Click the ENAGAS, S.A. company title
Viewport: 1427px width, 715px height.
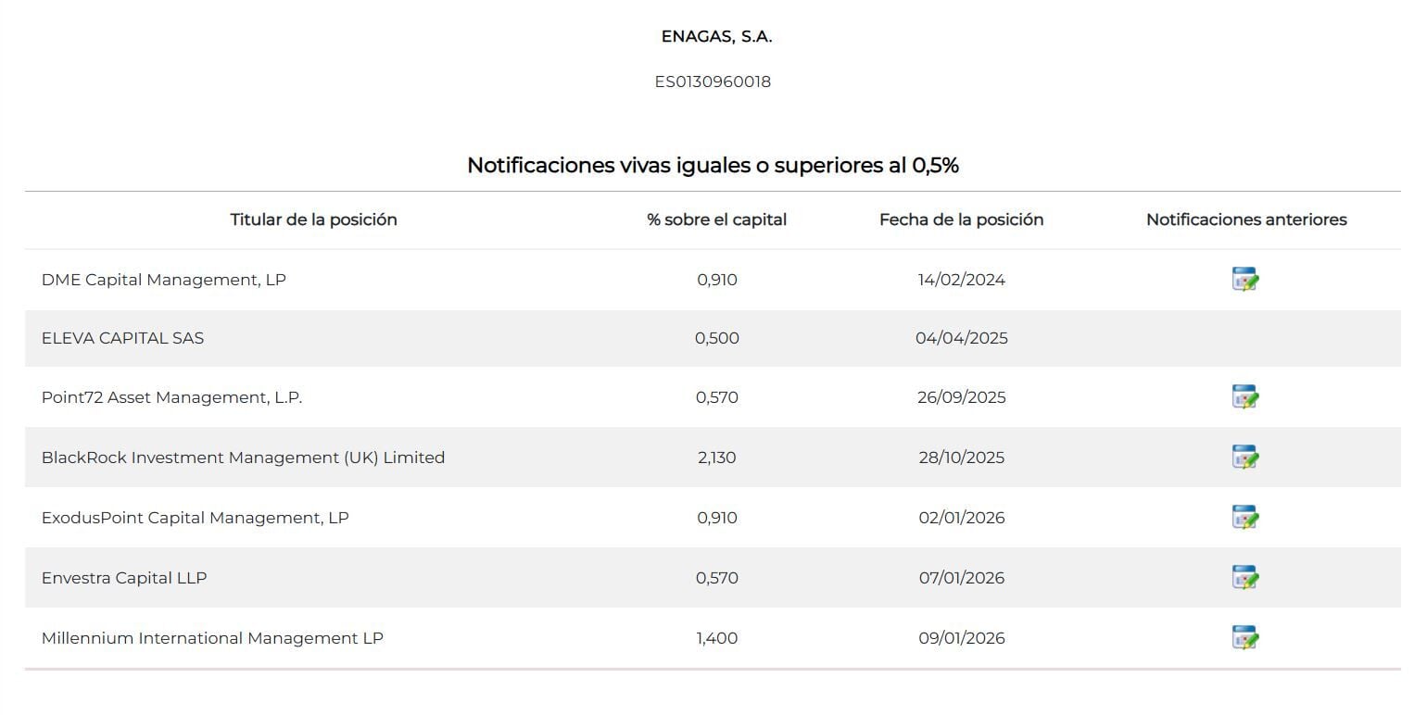click(716, 37)
